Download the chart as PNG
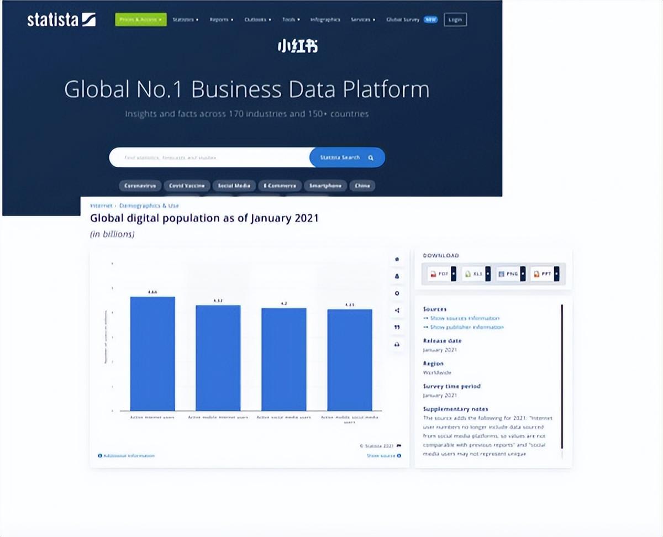This screenshot has height=537, width=663. tap(509, 274)
